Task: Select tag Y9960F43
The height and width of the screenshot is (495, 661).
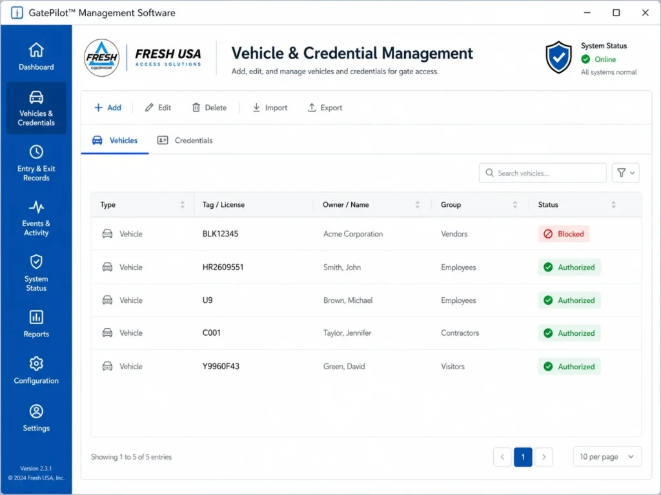Action: point(221,366)
